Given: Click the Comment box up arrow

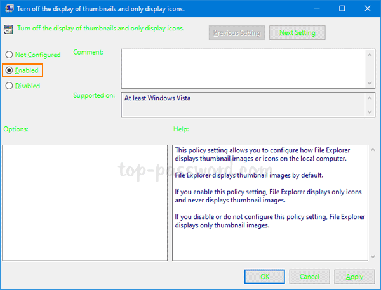Looking at the screenshot, I should 370,55.
